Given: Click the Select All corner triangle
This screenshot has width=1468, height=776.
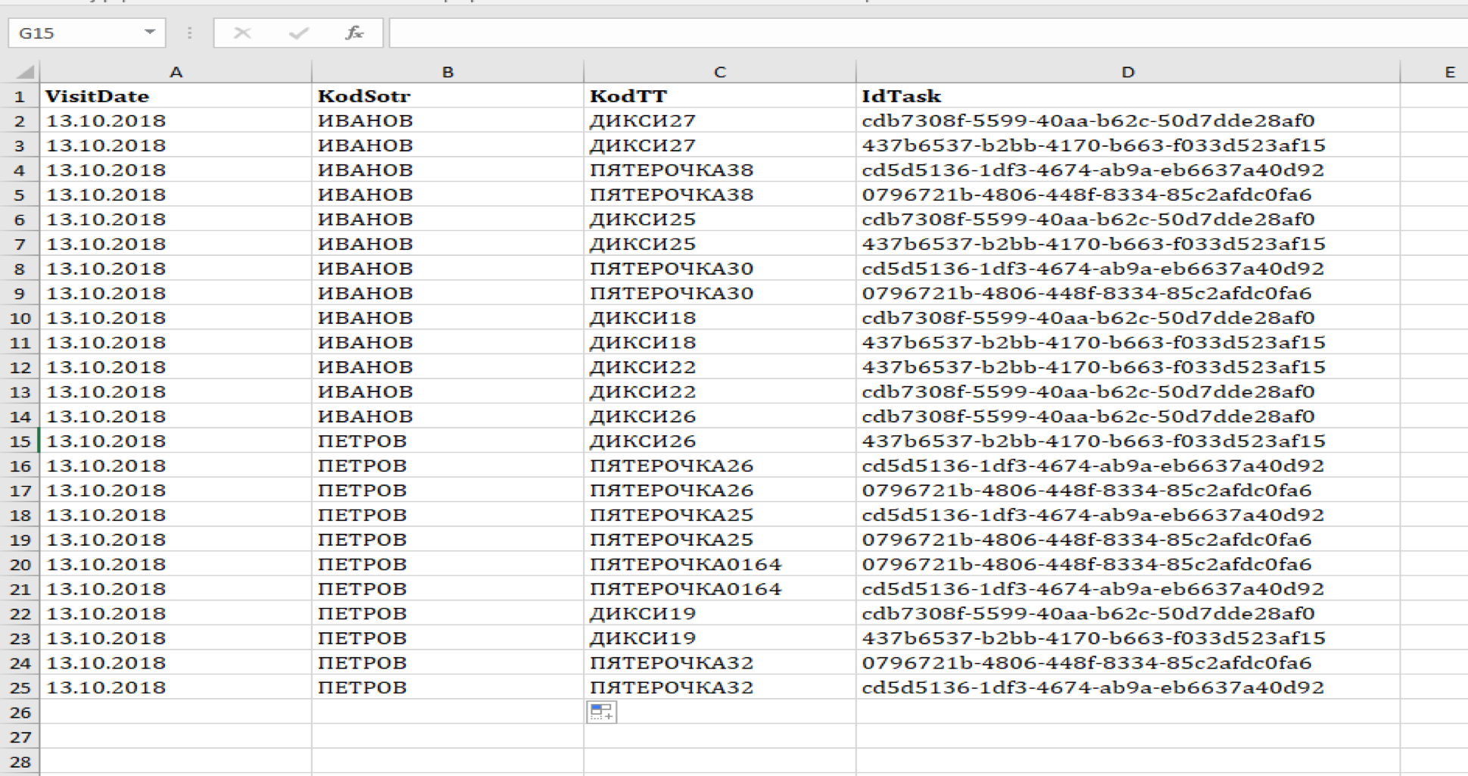Looking at the screenshot, I should point(24,72).
